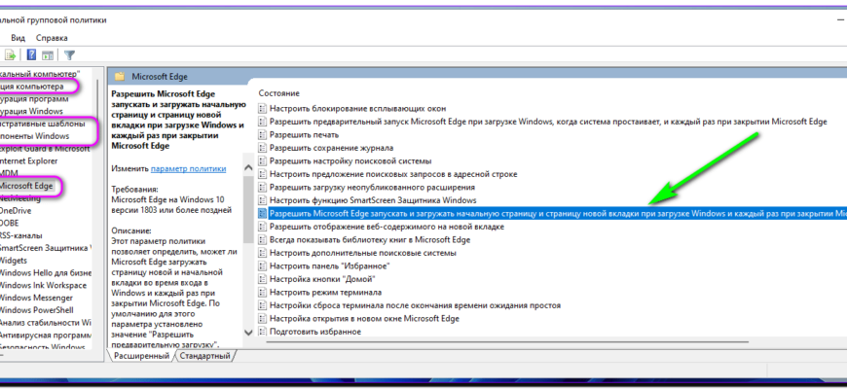Open the "параметр политики" link
This screenshot has width=847, height=389.
(x=189, y=168)
